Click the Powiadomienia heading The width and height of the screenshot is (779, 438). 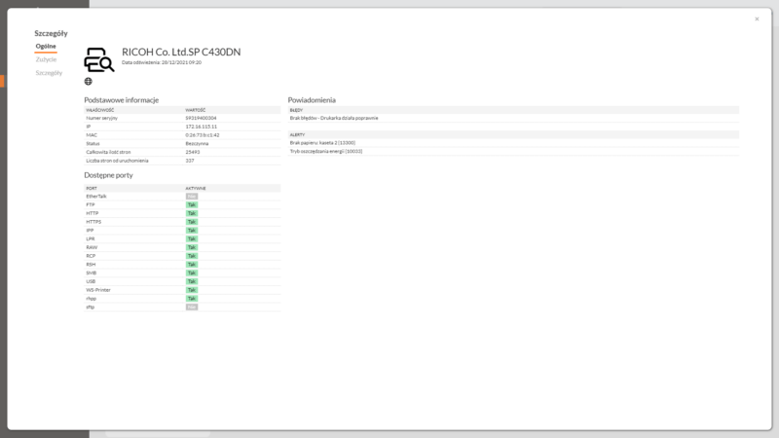pos(312,100)
